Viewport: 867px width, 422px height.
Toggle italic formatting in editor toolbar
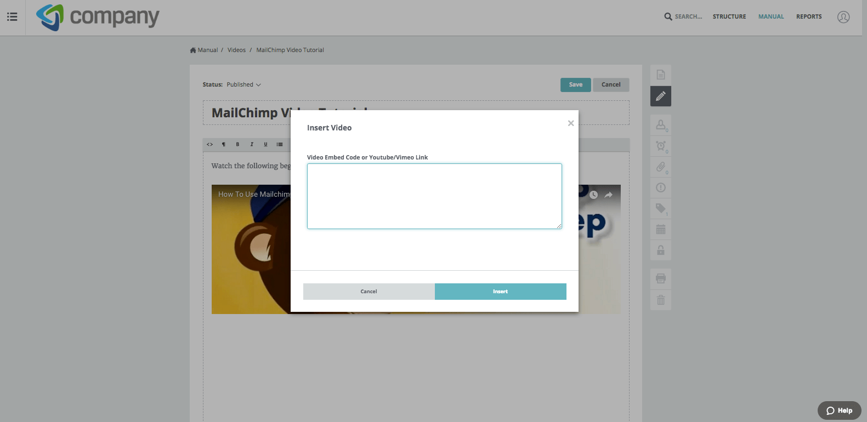point(252,145)
